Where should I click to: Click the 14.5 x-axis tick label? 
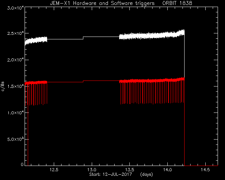point(205,170)
